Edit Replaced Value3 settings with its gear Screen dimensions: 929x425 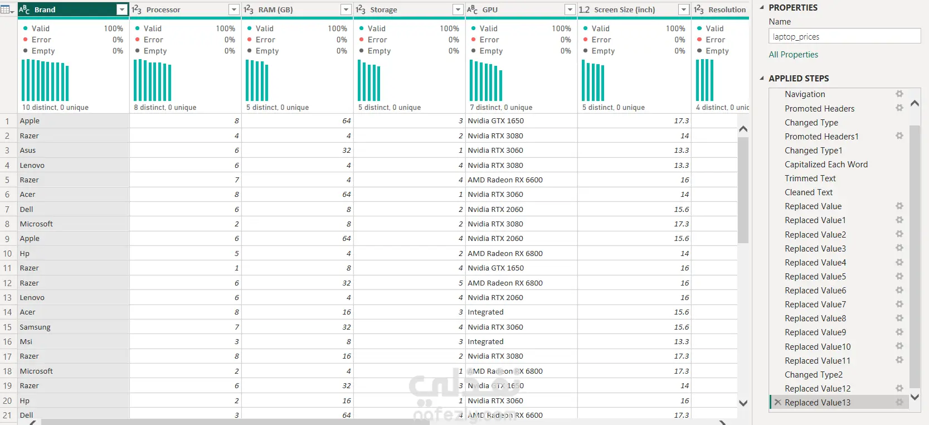pyautogui.click(x=899, y=248)
